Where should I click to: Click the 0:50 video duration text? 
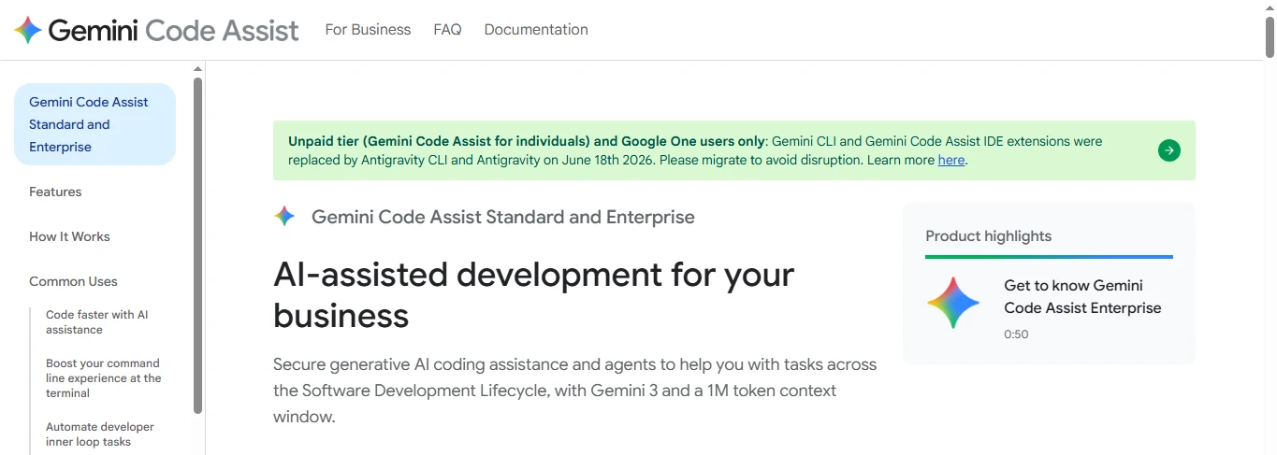[x=1016, y=334]
